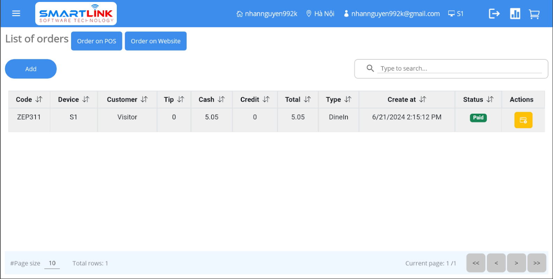Go to previous page

[496, 263]
